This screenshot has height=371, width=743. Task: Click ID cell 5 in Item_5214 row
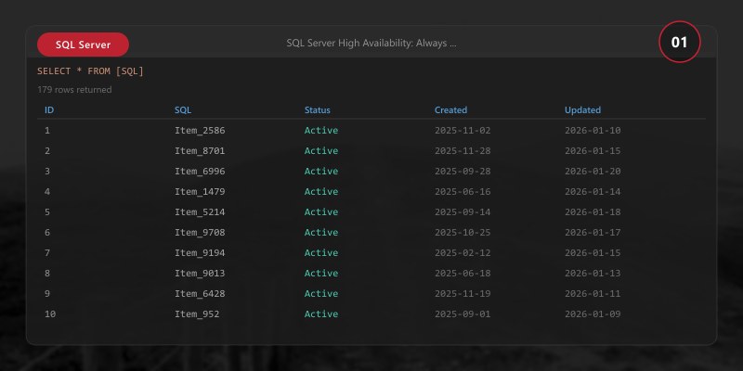pyautogui.click(x=47, y=211)
